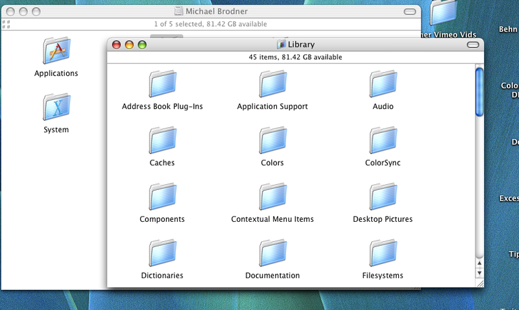
Task: Open the Address Book Plug-Ins folder
Action: [162, 84]
